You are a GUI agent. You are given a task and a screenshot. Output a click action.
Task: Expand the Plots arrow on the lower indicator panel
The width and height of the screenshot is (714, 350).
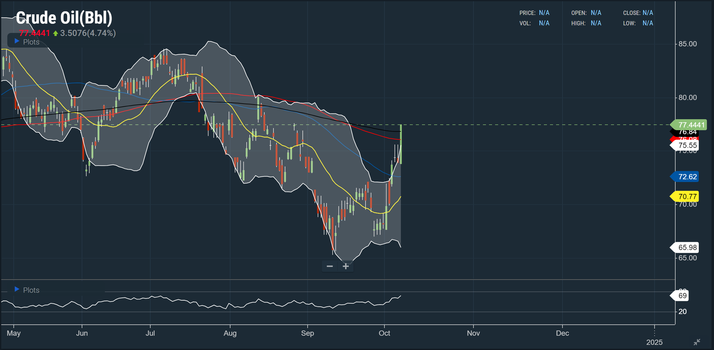point(17,289)
